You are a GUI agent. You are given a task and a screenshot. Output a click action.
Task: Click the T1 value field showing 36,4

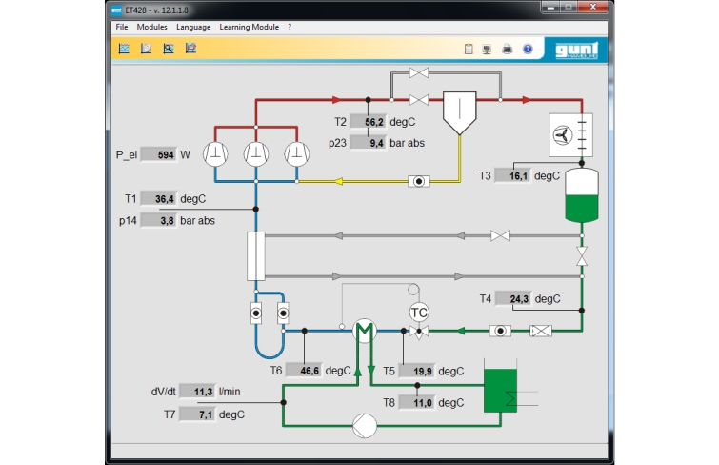[159, 199]
